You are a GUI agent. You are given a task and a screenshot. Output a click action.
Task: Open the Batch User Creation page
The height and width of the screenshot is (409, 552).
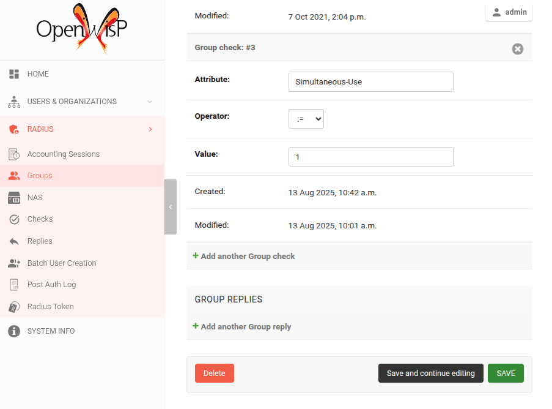[x=62, y=263]
